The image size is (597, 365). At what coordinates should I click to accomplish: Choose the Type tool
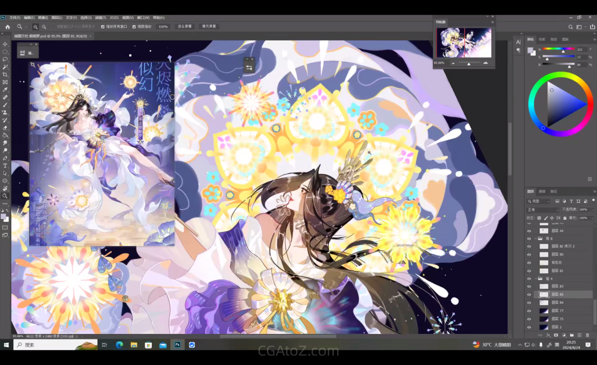click(x=5, y=166)
